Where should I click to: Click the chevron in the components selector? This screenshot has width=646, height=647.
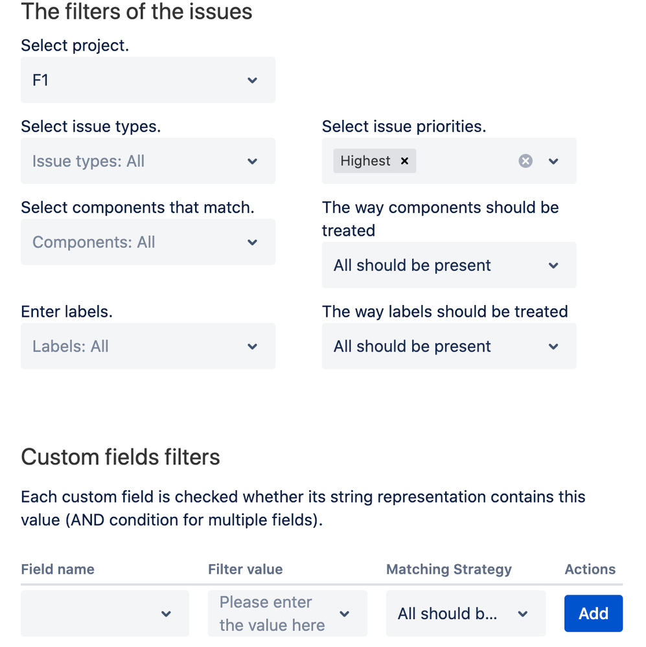click(253, 242)
